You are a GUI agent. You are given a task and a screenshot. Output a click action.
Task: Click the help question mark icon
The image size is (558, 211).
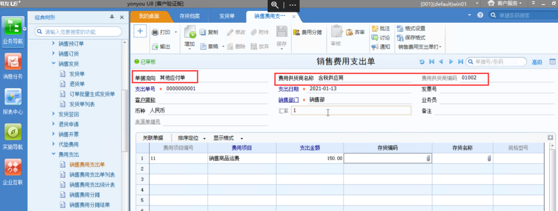[x=480, y=15]
